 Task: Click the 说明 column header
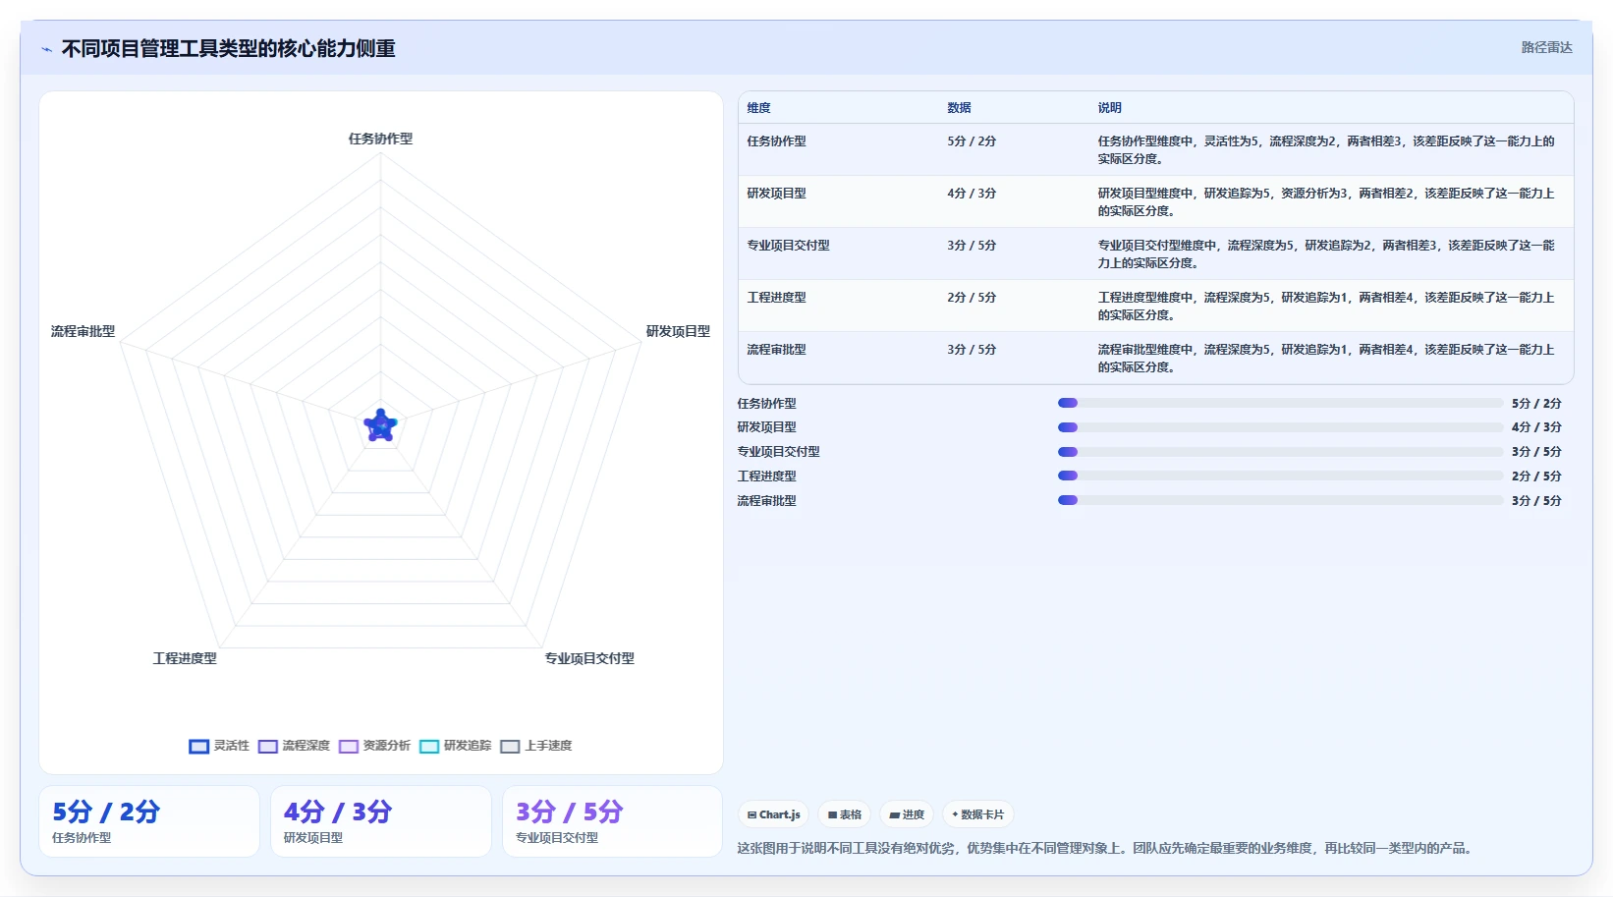pos(1109,108)
